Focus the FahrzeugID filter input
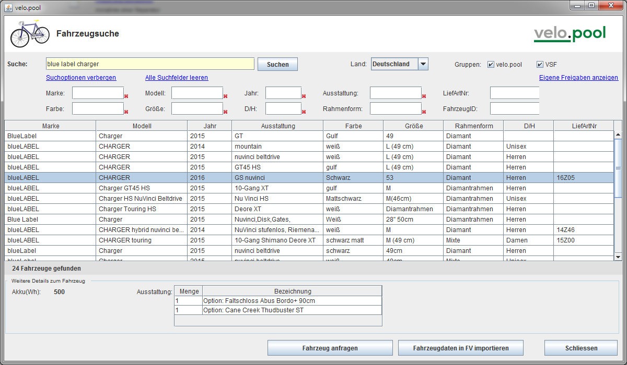The height and width of the screenshot is (365, 627). pos(515,109)
